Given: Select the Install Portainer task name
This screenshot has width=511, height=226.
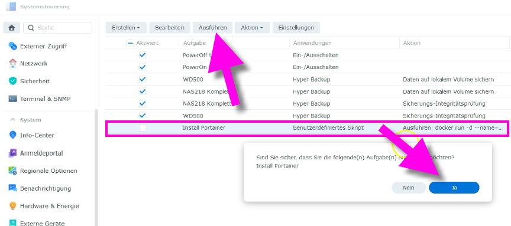Looking at the screenshot, I should click(x=204, y=128).
